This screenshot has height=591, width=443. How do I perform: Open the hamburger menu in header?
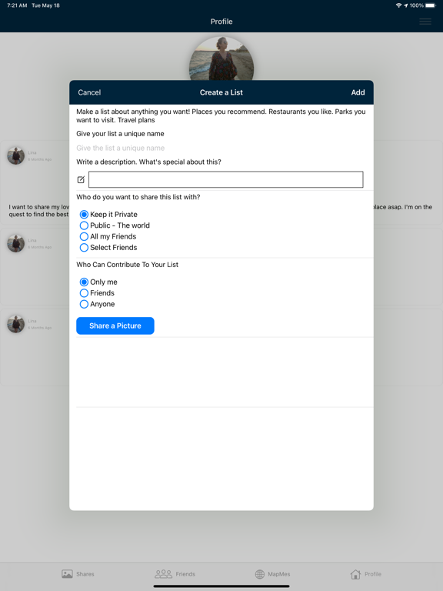(x=425, y=22)
